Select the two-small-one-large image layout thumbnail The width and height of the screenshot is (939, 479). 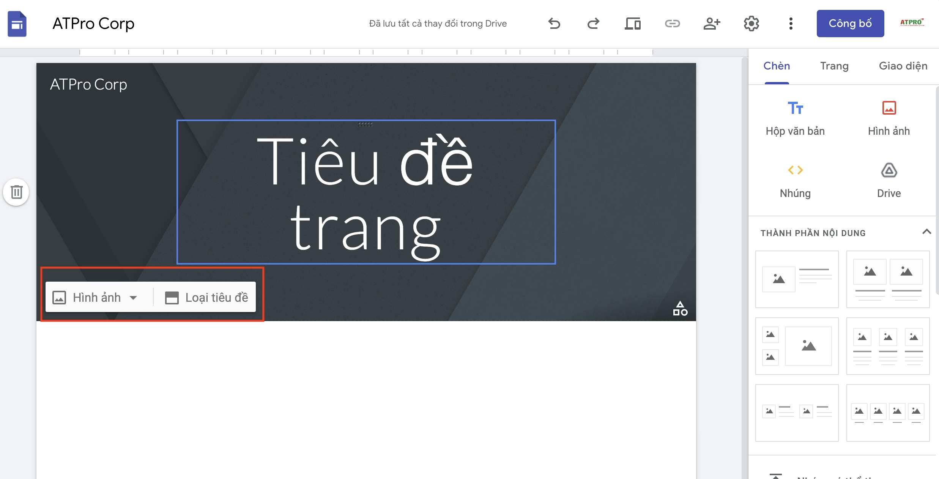pos(797,346)
